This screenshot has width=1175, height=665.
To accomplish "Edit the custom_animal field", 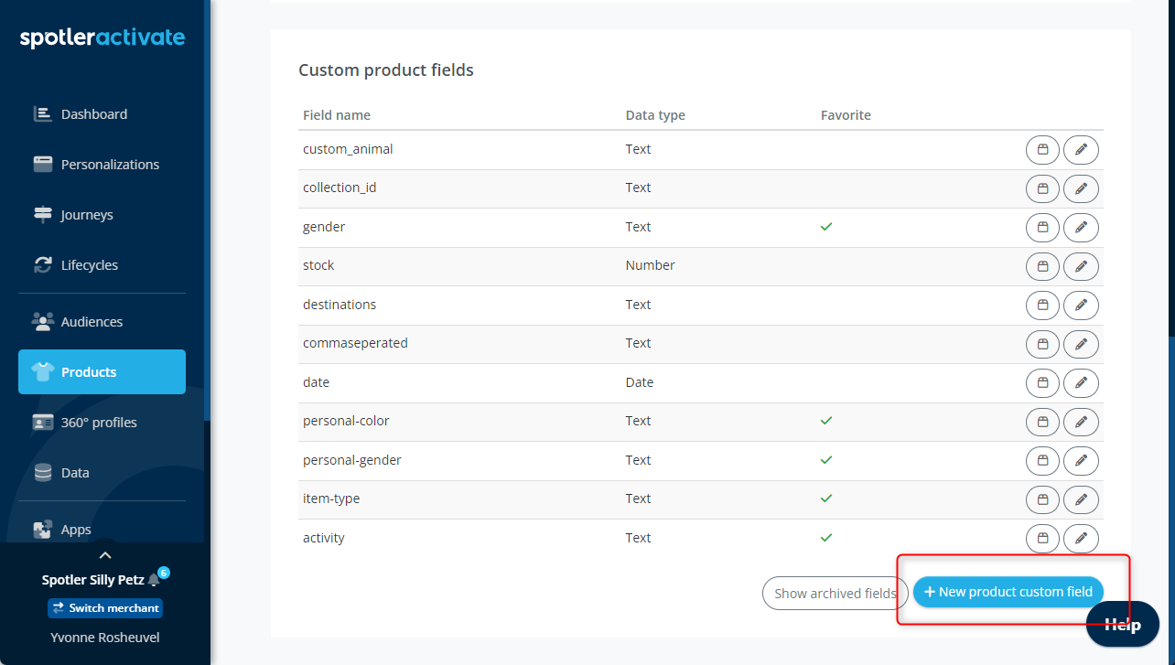I will click(x=1081, y=150).
